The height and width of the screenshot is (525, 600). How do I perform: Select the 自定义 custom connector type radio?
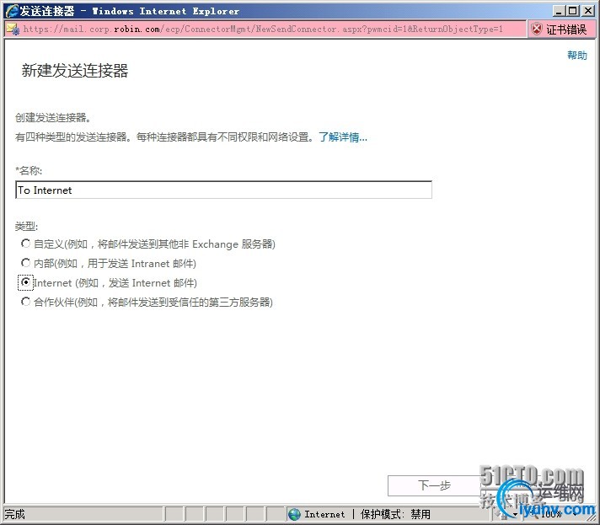pyautogui.click(x=25, y=244)
